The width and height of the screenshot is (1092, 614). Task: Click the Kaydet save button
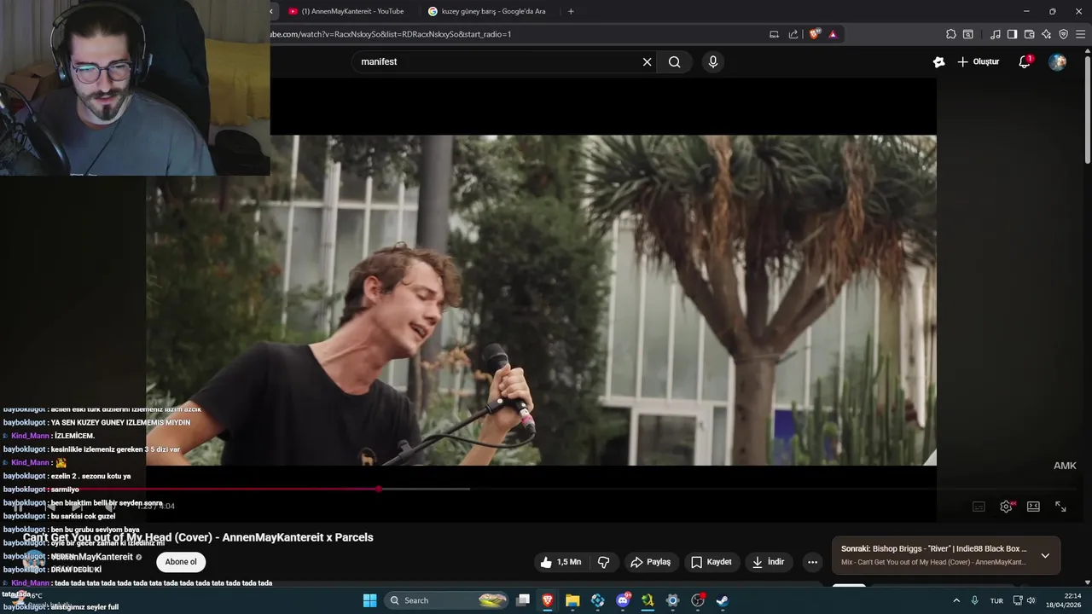click(x=711, y=562)
